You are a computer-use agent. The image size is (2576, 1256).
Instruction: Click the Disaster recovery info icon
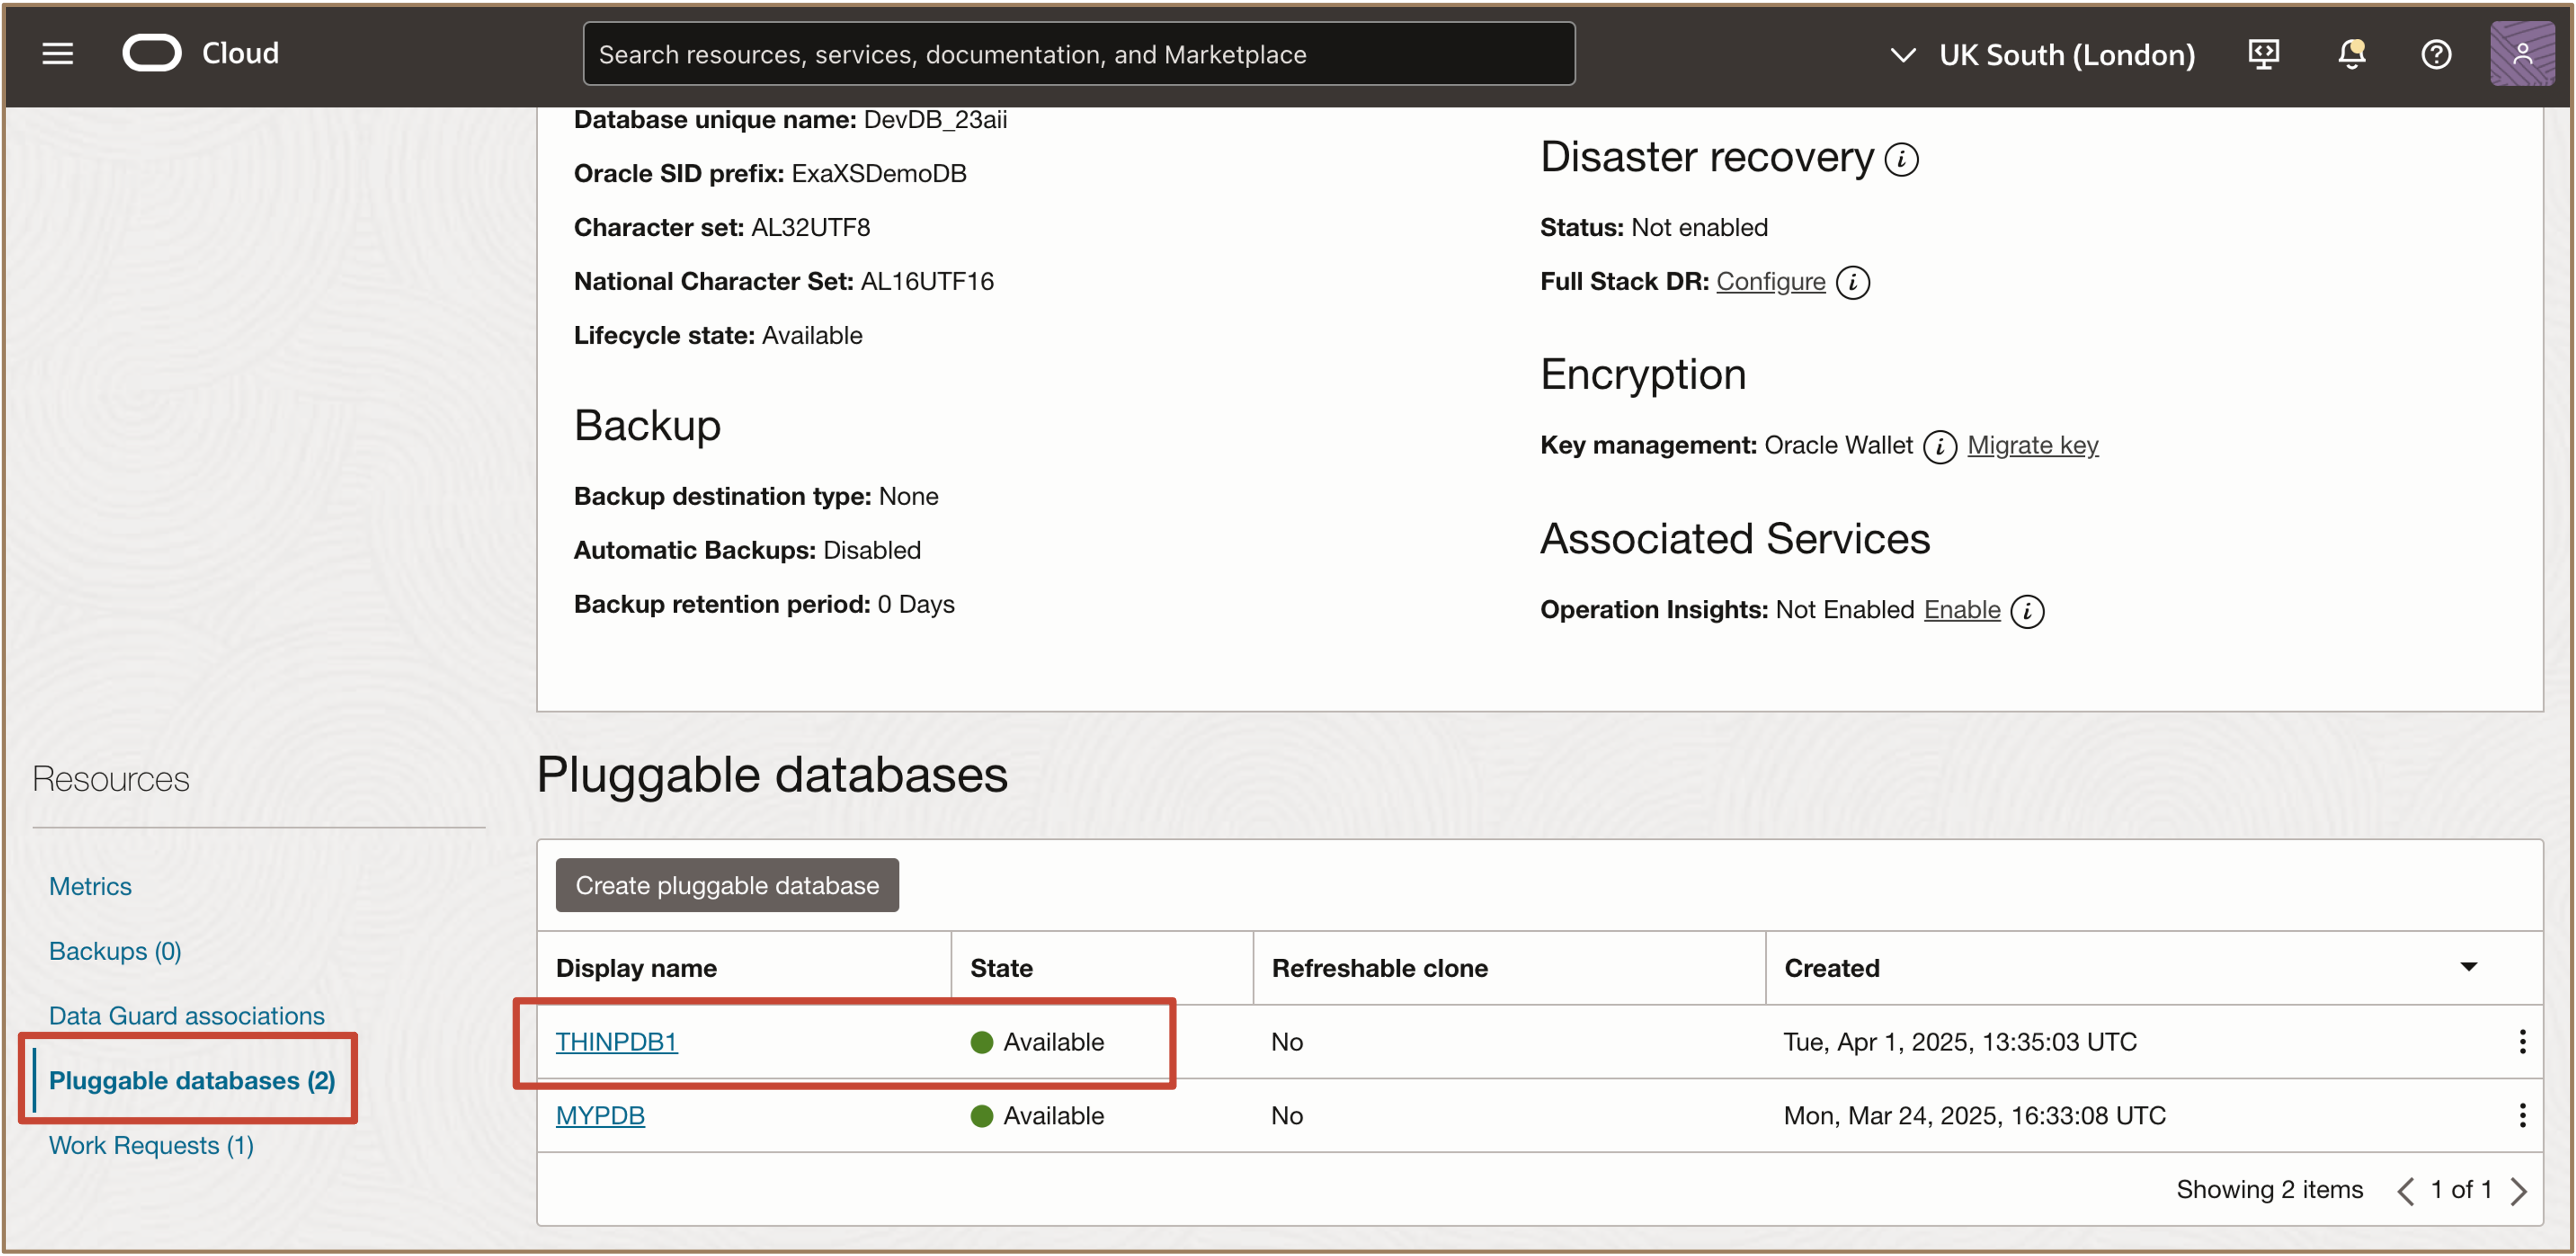(x=1901, y=159)
